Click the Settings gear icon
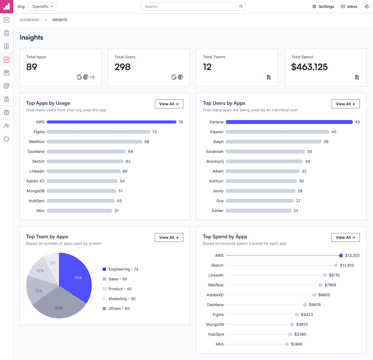 click(x=314, y=6)
